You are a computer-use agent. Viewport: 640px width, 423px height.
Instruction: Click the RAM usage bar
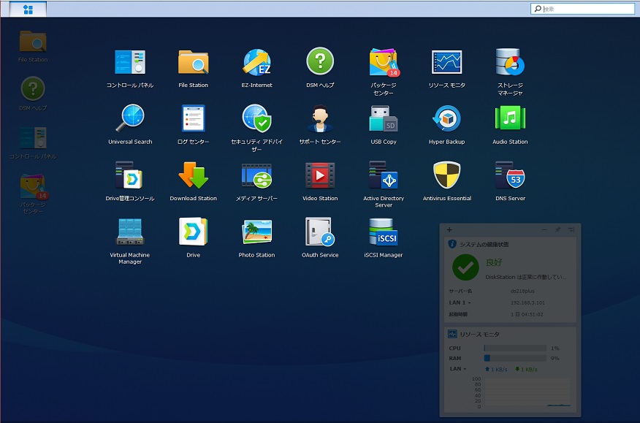515,358
